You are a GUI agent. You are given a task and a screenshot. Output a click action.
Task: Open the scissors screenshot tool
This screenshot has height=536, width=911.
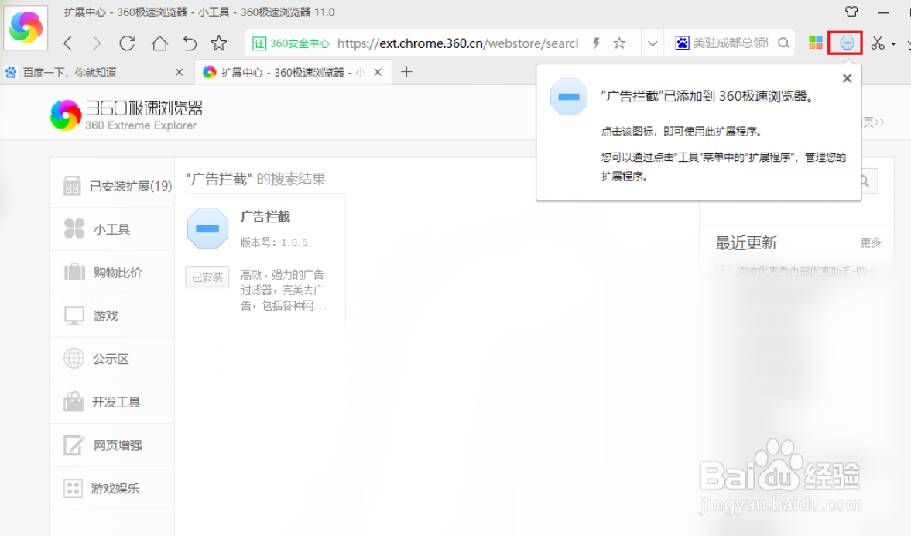click(x=877, y=43)
